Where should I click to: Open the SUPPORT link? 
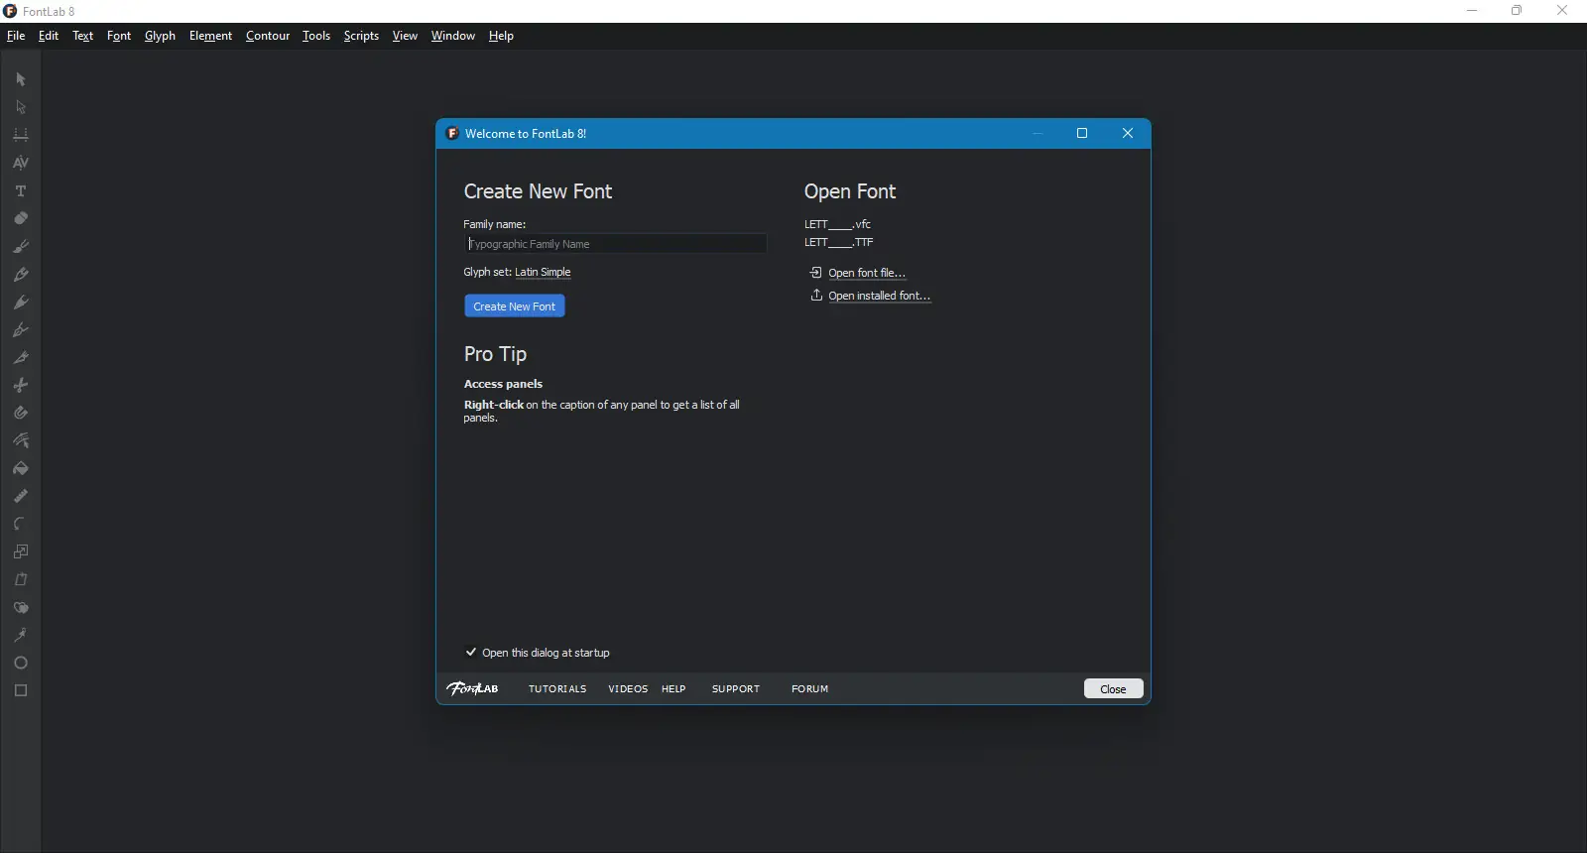(x=736, y=689)
